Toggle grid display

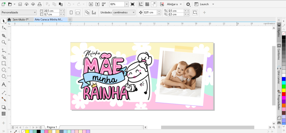point(147,4)
